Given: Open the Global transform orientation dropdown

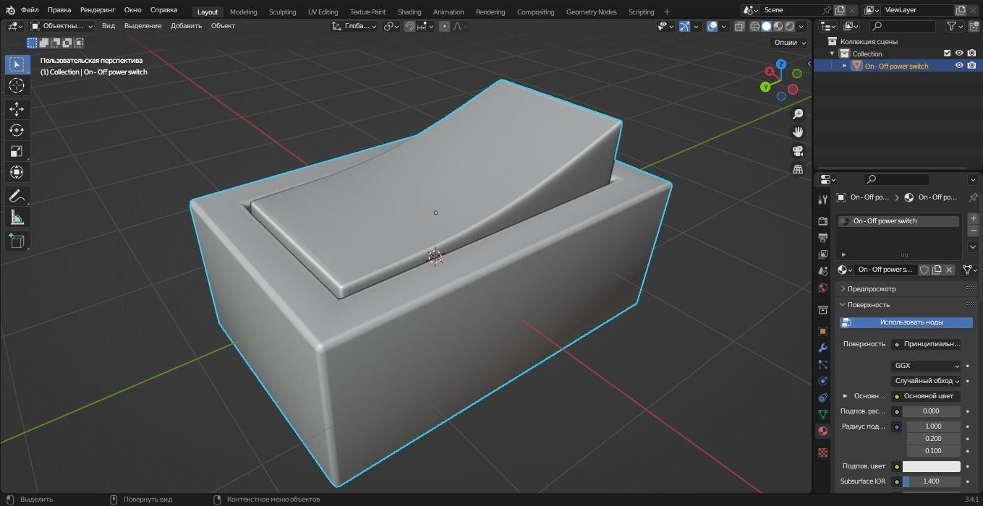Looking at the screenshot, I should pyautogui.click(x=354, y=26).
